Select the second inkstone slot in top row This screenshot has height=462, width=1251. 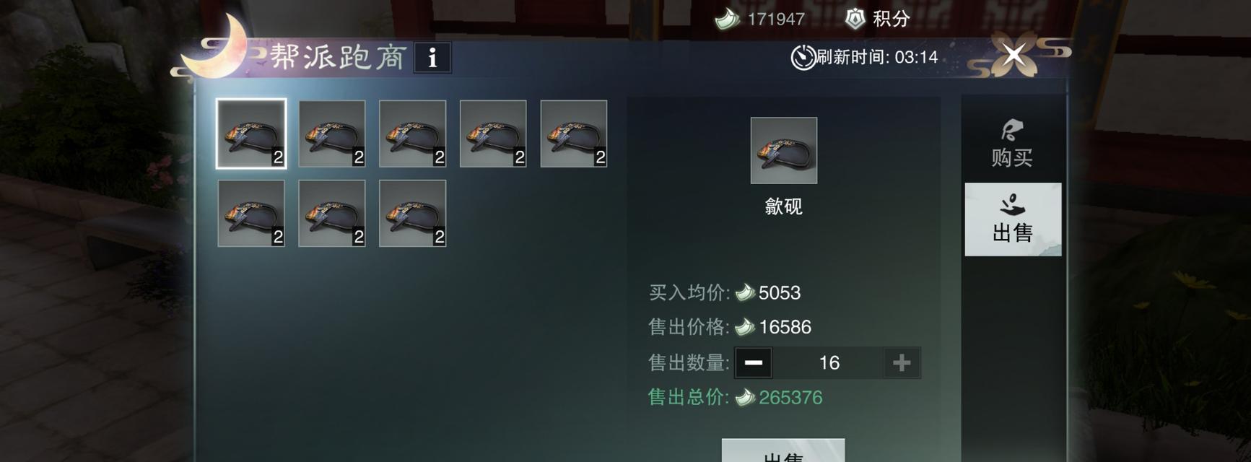pos(332,134)
